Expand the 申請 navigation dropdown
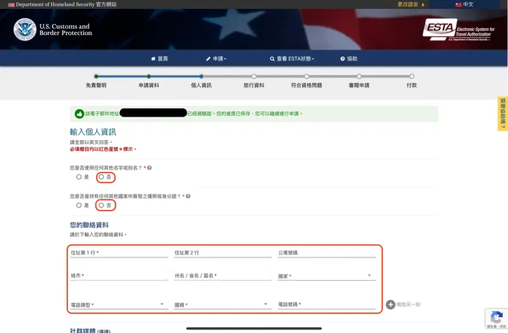The width and height of the screenshot is (508, 333). click(216, 58)
